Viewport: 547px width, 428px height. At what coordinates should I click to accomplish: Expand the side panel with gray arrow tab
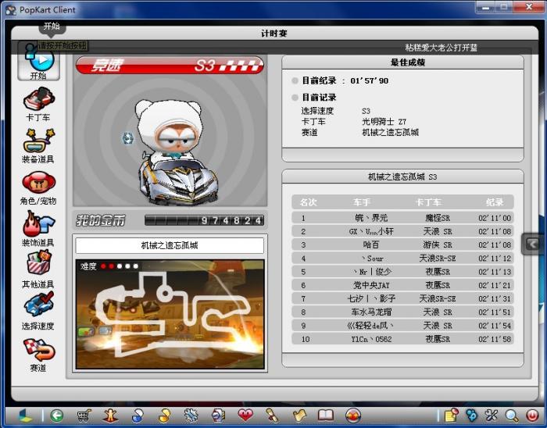(531, 244)
